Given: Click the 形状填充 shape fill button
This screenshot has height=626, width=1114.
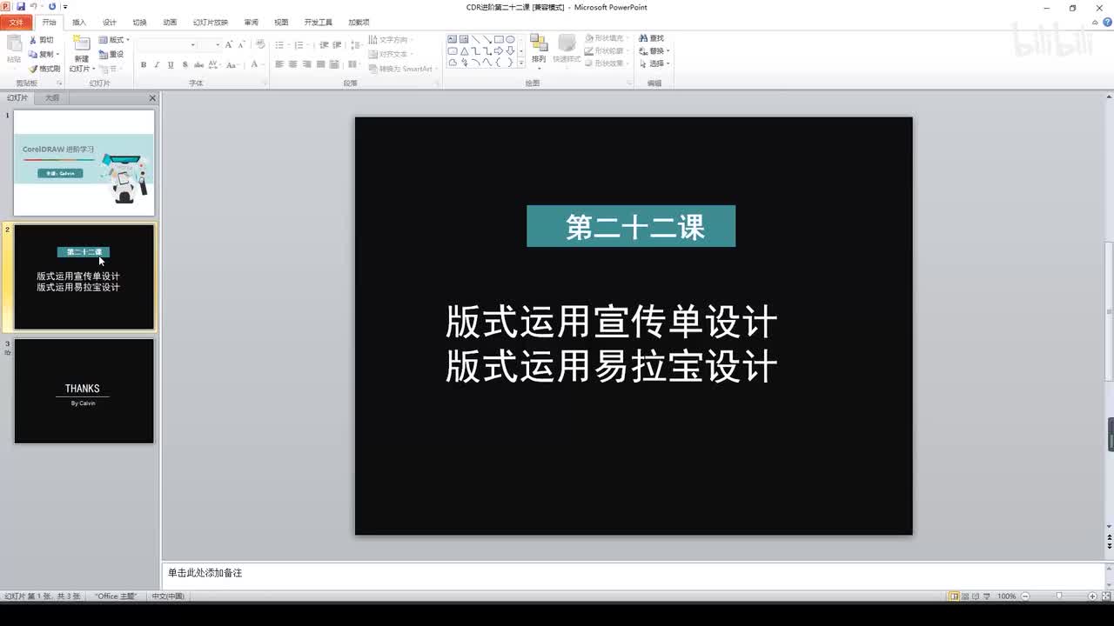Looking at the screenshot, I should click(x=606, y=38).
